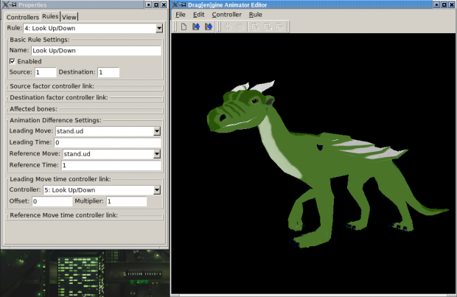Open the Controller link dropdown
The image size is (457, 297).
(x=157, y=190)
